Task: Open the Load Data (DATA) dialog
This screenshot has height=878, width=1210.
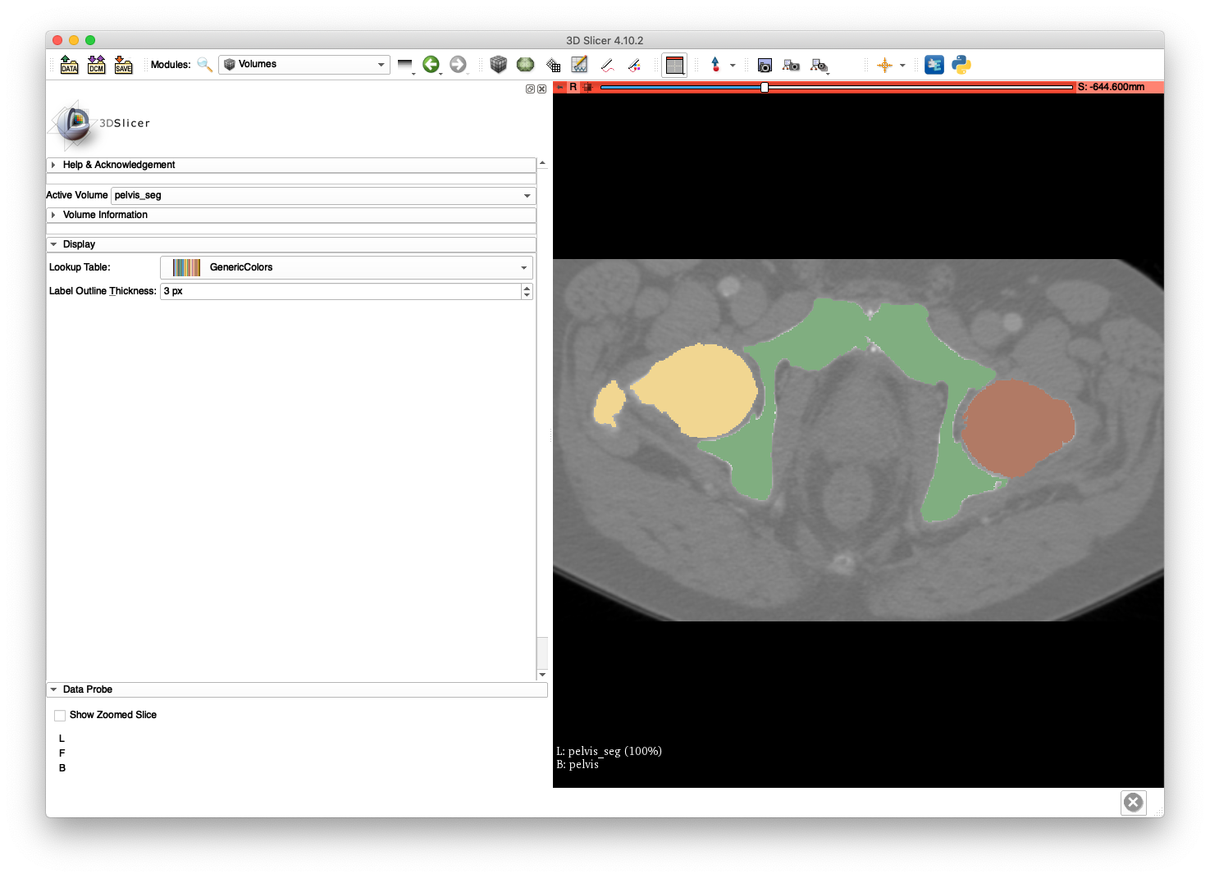Action: (x=70, y=65)
